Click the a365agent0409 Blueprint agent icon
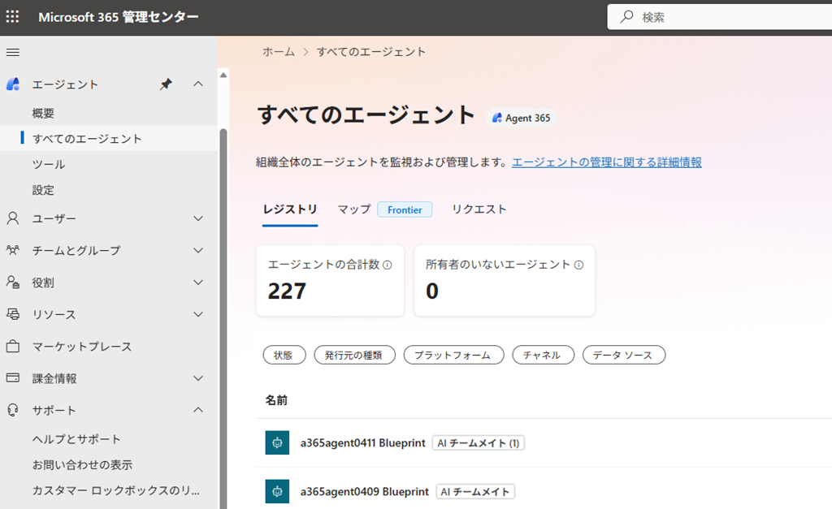Image resolution: width=832 pixels, height=509 pixels. pyautogui.click(x=277, y=491)
